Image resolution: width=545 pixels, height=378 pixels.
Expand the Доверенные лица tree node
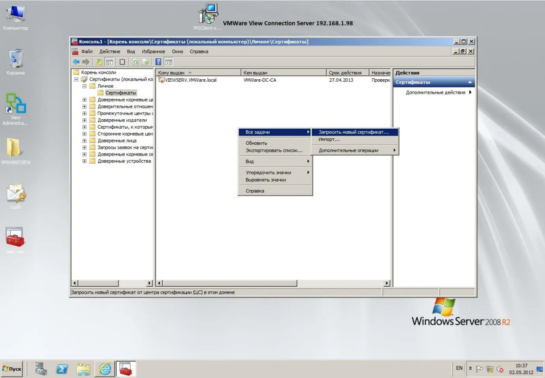[84, 141]
